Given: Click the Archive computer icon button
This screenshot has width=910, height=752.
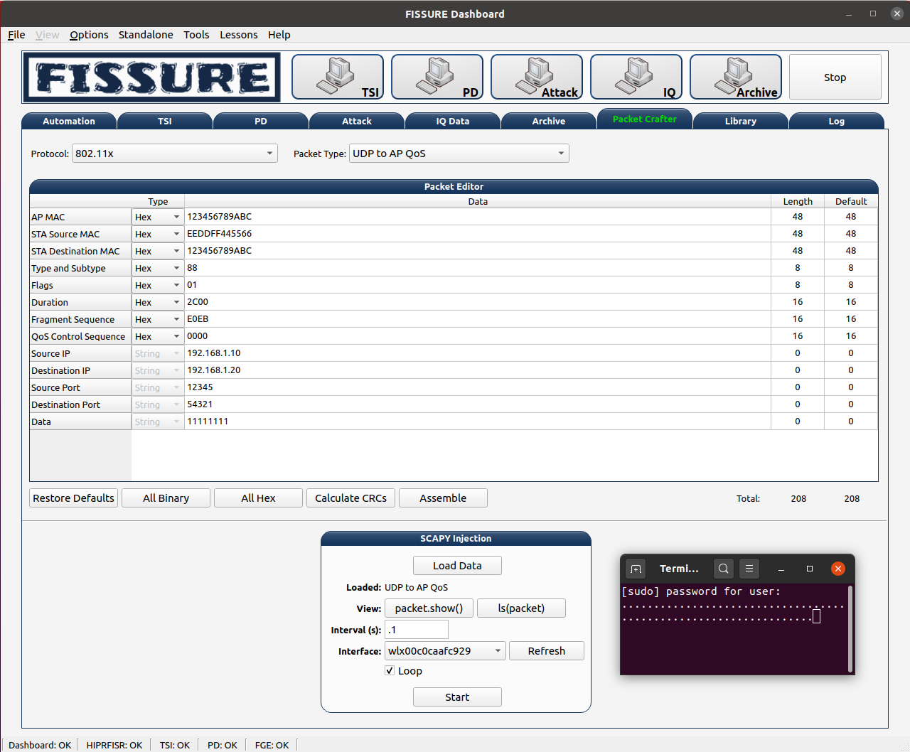Looking at the screenshot, I should tap(736, 77).
